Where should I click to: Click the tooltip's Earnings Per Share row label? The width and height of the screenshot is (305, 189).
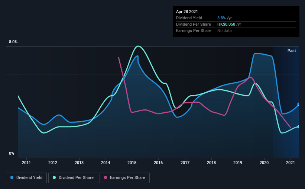194,31
